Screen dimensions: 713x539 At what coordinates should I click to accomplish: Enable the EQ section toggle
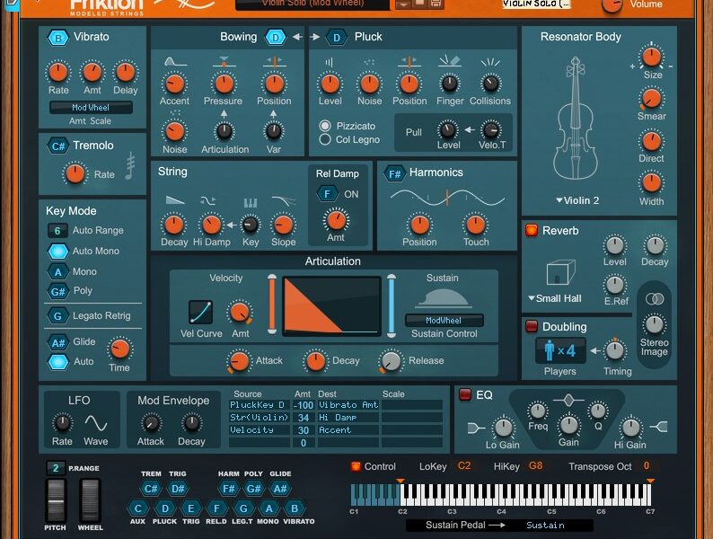[x=464, y=394]
